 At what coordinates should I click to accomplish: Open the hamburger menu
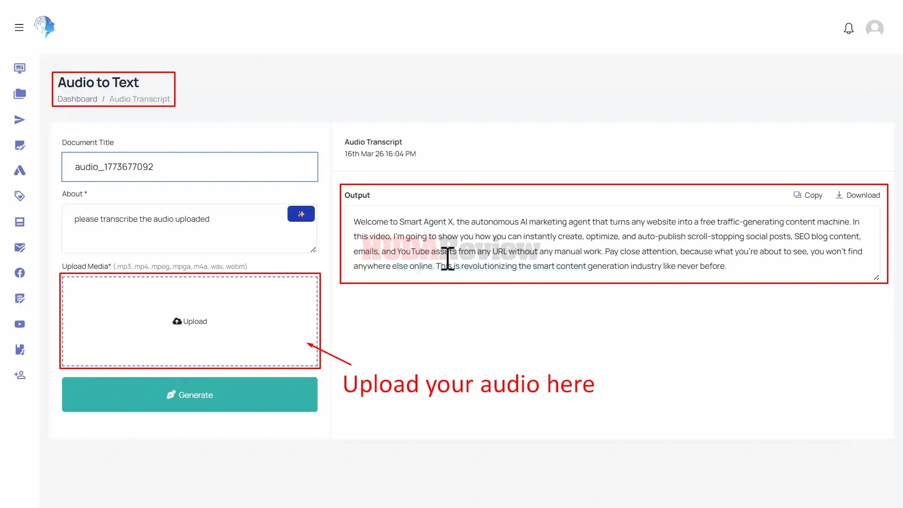(x=19, y=27)
